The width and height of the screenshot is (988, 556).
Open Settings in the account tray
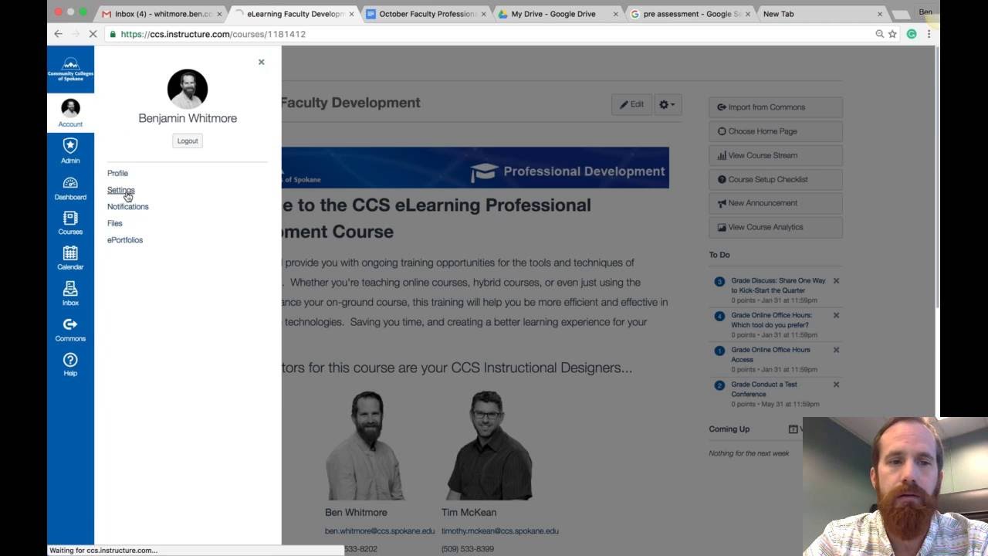point(120,190)
